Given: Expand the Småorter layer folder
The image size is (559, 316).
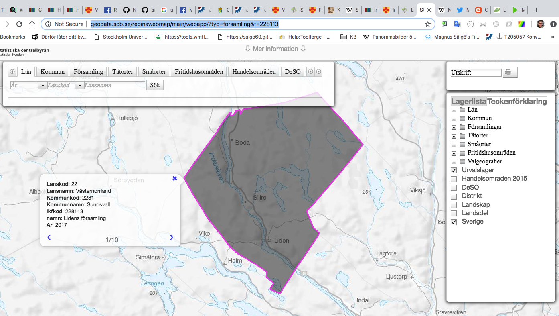Looking at the screenshot, I should pyautogui.click(x=454, y=145).
